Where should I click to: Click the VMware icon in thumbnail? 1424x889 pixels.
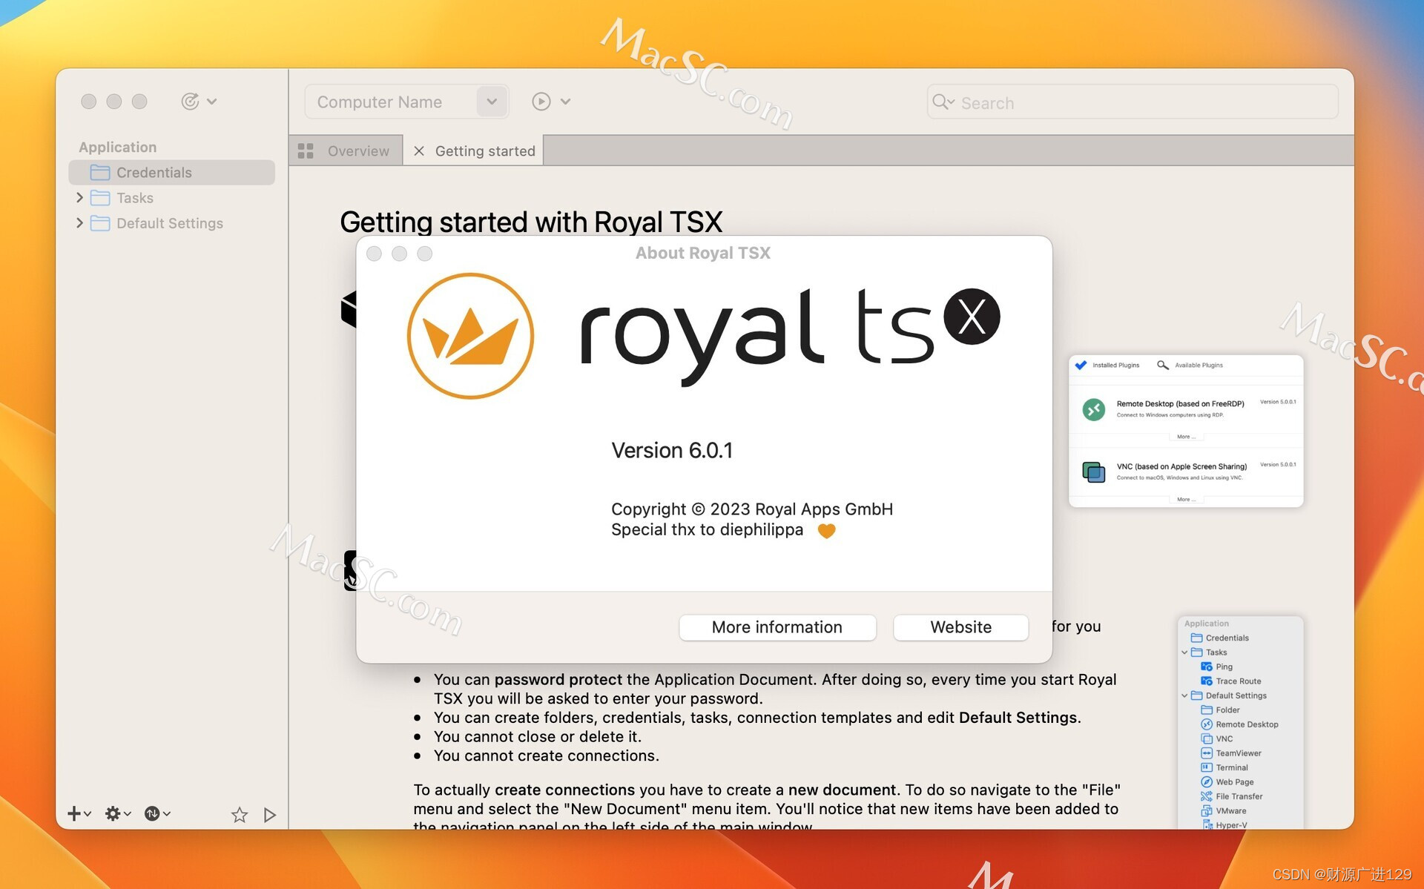1207,810
